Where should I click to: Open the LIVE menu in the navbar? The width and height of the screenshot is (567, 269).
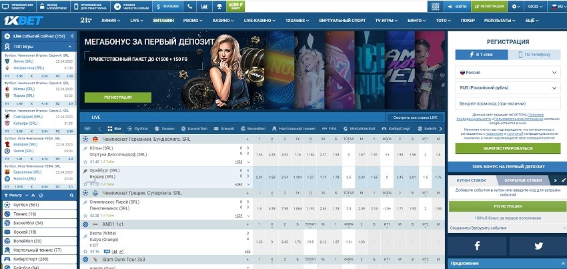pos(137,21)
